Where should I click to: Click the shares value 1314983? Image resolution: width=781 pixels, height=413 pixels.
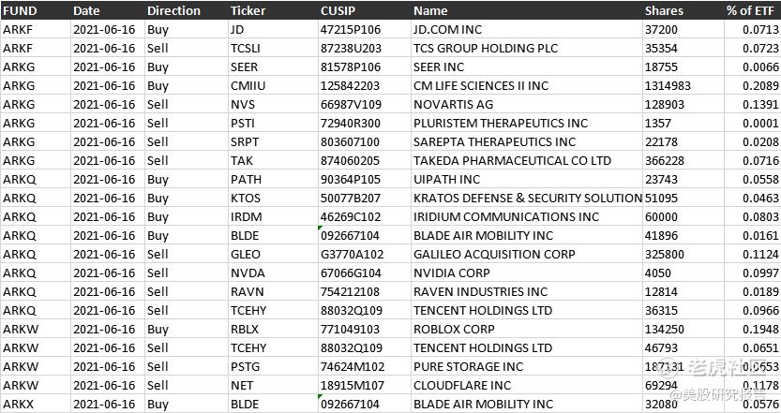[683, 86]
